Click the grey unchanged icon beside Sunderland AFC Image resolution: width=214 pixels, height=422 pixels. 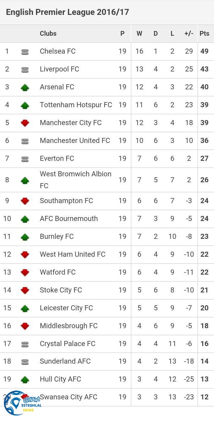(x=25, y=362)
